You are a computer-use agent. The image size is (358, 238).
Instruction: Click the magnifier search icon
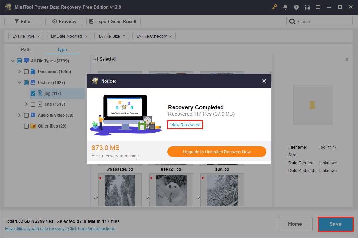click(292, 21)
